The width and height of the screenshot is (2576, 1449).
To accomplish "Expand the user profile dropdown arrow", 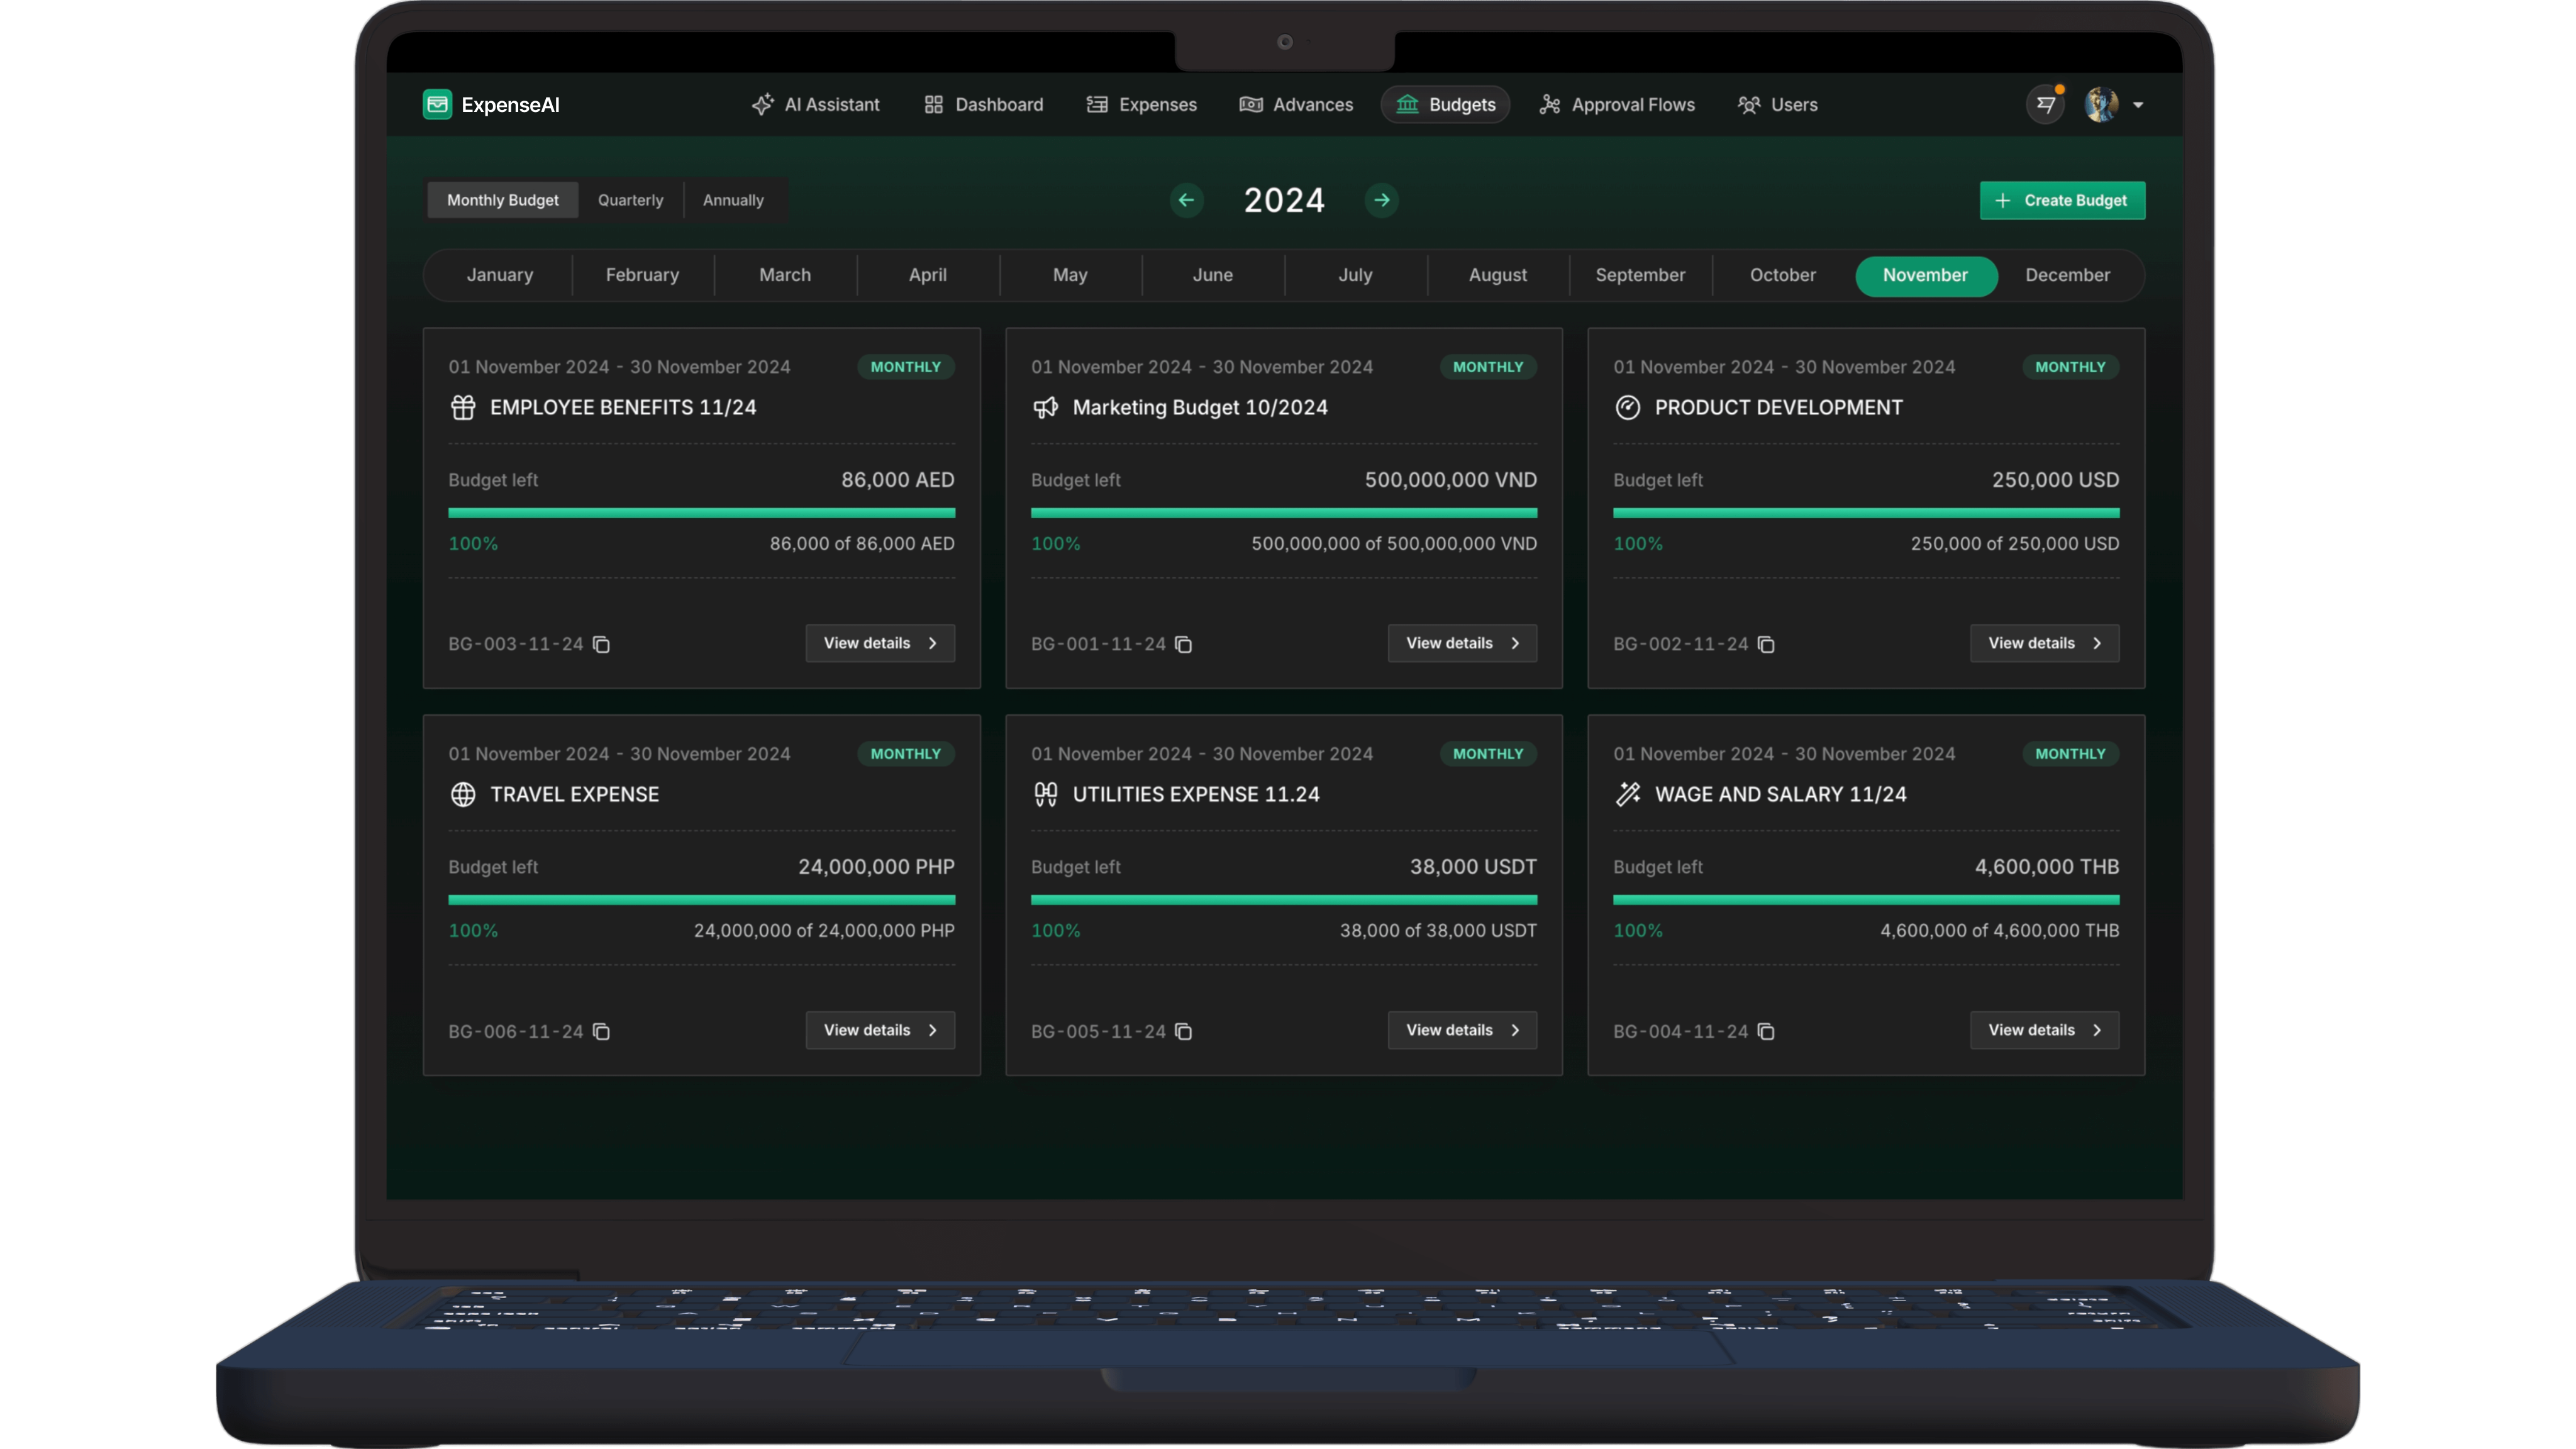I will point(2138,104).
